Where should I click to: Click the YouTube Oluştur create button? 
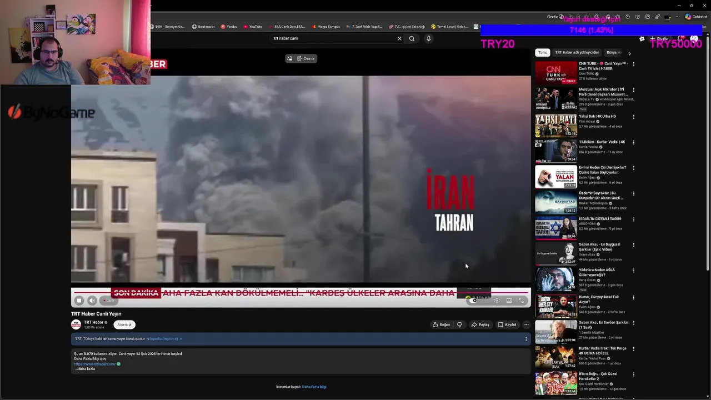point(659,38)
